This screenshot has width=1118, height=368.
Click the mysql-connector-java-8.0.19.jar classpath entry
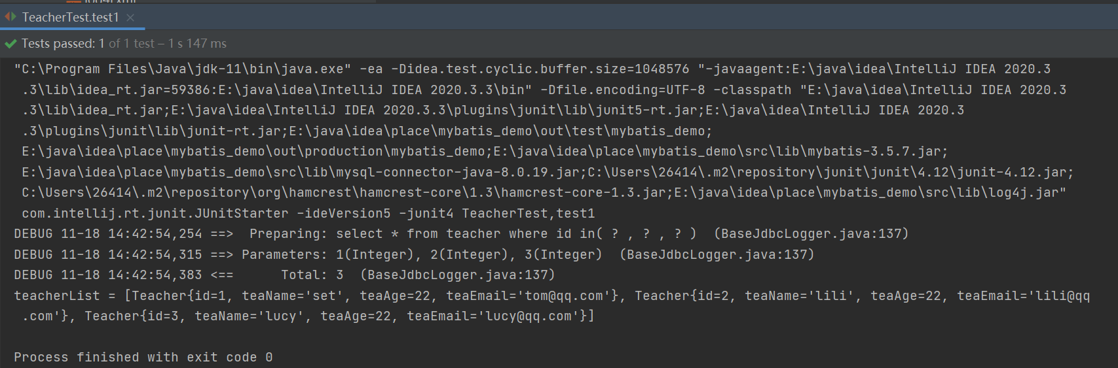click(x=458, y=173)
